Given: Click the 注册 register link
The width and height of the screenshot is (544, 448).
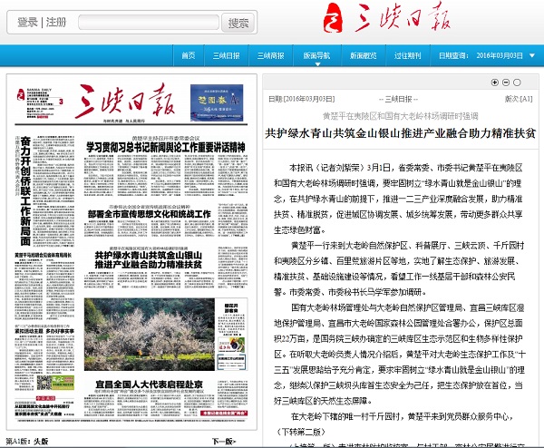Looking at the screenshot, I should pyautogui.click(x=56, y=23).
